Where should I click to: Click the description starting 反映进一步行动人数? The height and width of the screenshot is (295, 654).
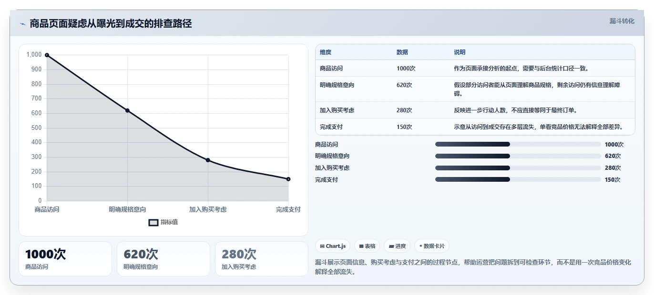click(x=516, y=110)
